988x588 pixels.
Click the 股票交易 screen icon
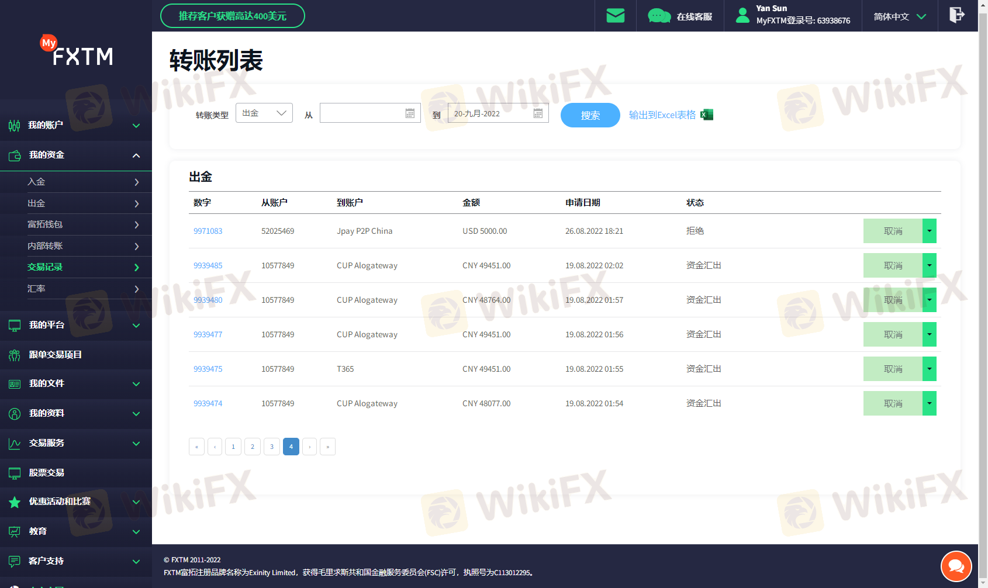click(15, 473)
